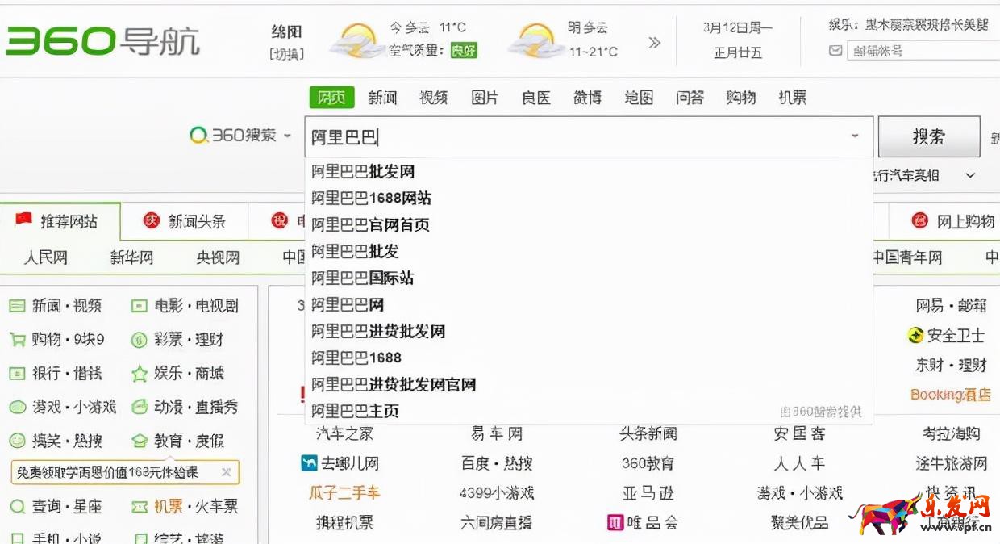Image resolution: width=1000 pixels, height=544 pixels.
Task: Click the 动漫·直播秀 category icon
Action: click(x=140, y=407)
